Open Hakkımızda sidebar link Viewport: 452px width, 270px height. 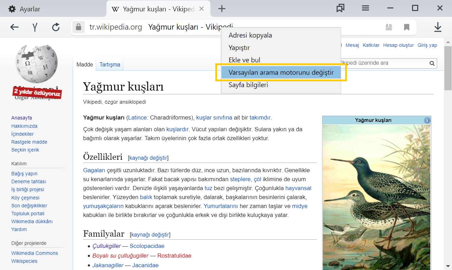(24, 126)
